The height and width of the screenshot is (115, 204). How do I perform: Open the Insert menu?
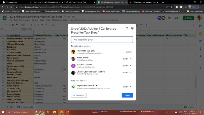pos(28,20)
